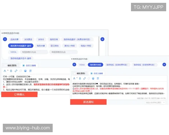Toggle bold in order-confirmation editor
The image size is (169, 135).
coord(11,71)
